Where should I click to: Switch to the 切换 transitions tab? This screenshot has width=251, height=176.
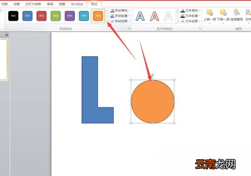(5, 4)
